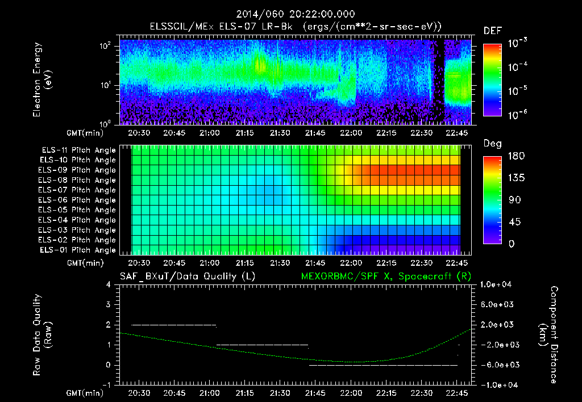
Task: Click the 22:45 tick under pitch angle panel
Action: tap(456, 263)
